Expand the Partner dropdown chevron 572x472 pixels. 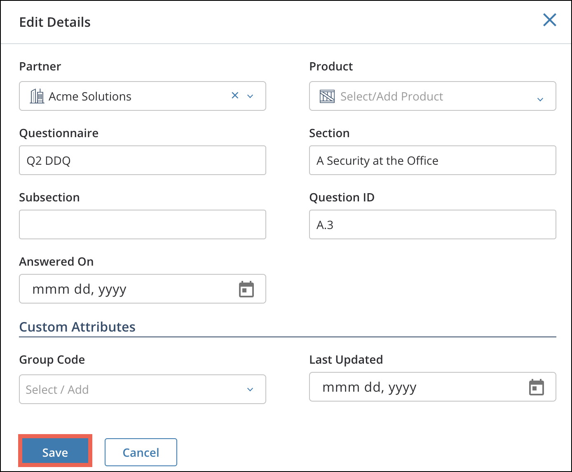[x=250, y=96]
